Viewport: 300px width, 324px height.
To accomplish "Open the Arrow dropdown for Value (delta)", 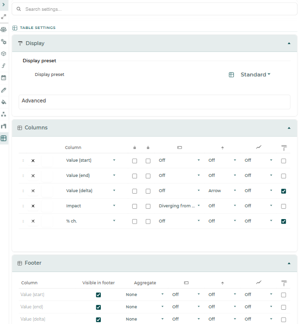I will click(x=222, y=191).
